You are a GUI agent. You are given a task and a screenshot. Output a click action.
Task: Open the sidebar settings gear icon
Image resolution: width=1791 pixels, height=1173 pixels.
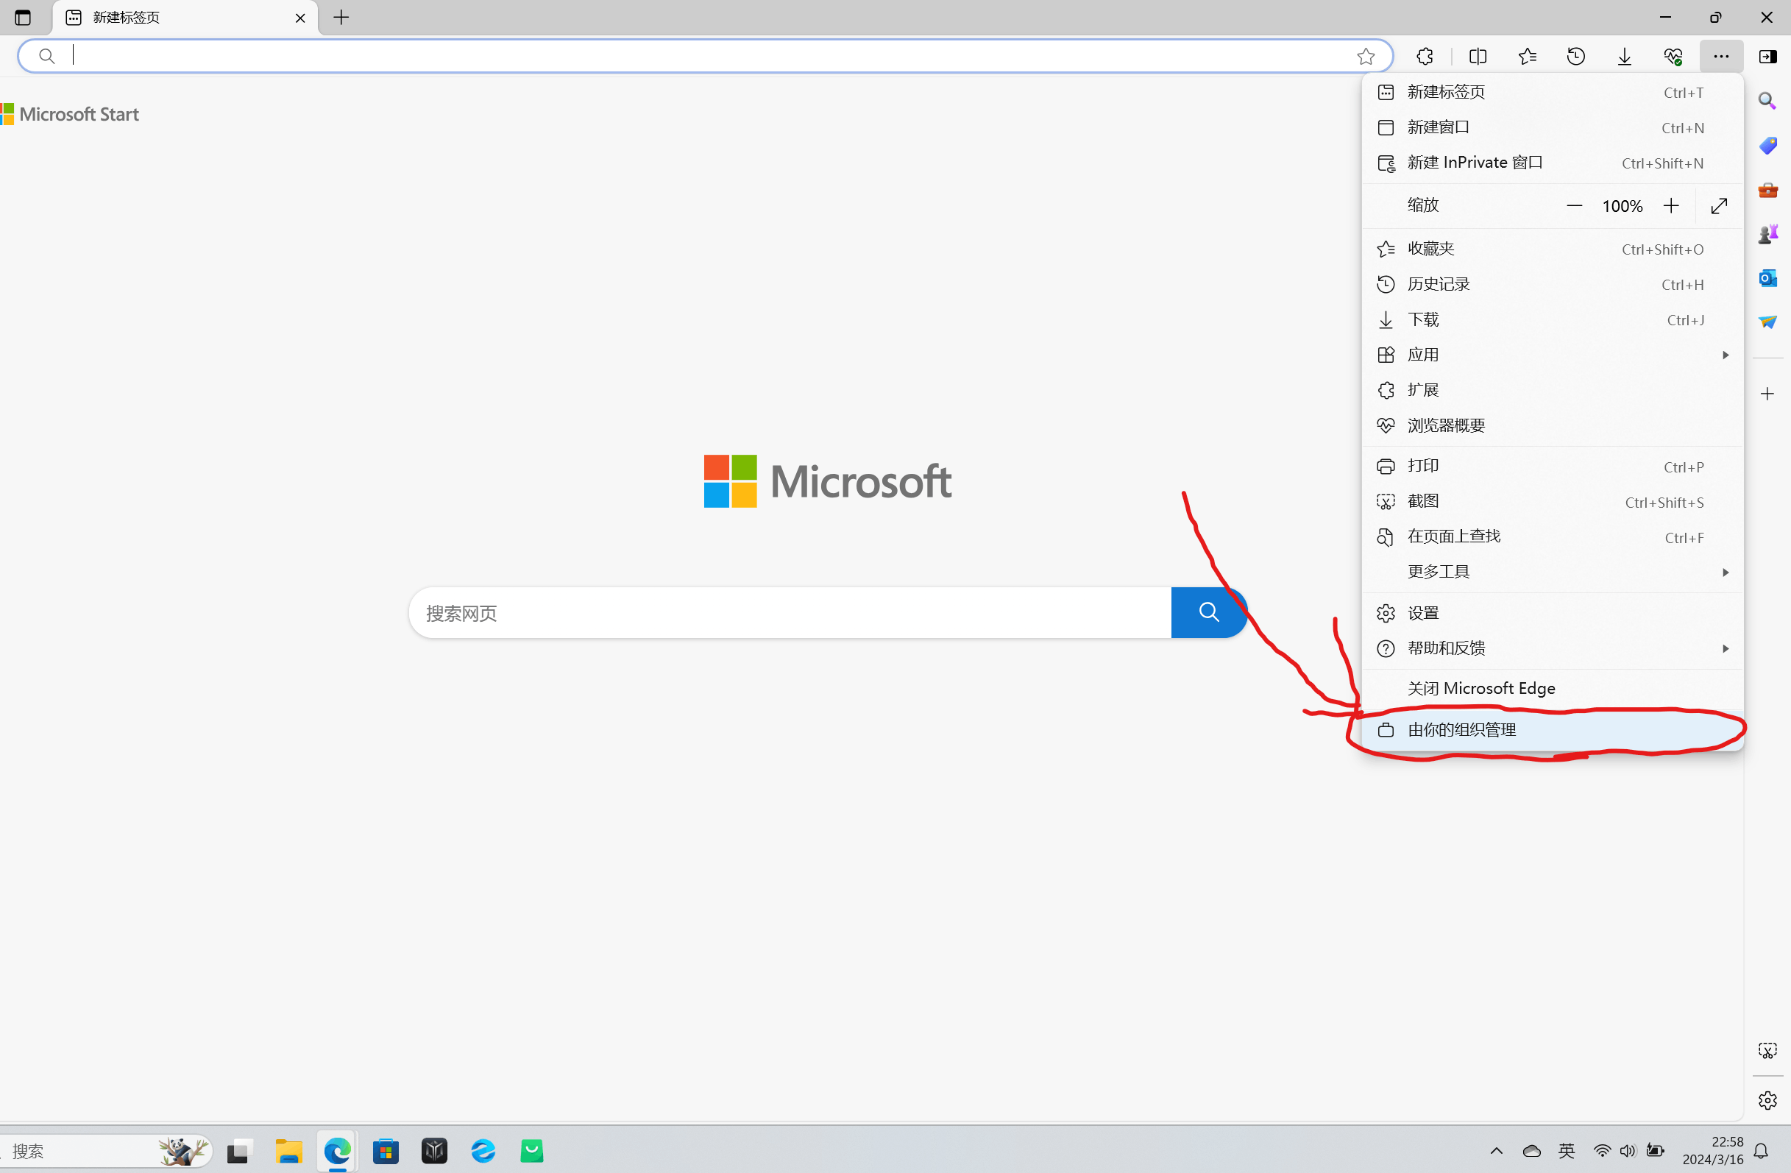click(x=1767, y=1100)
